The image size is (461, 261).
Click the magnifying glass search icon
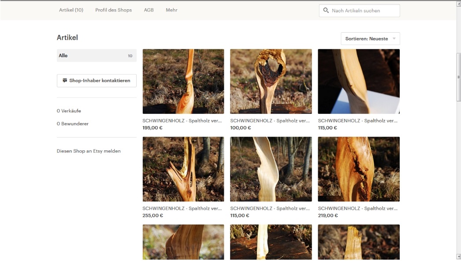coord(326,10)
